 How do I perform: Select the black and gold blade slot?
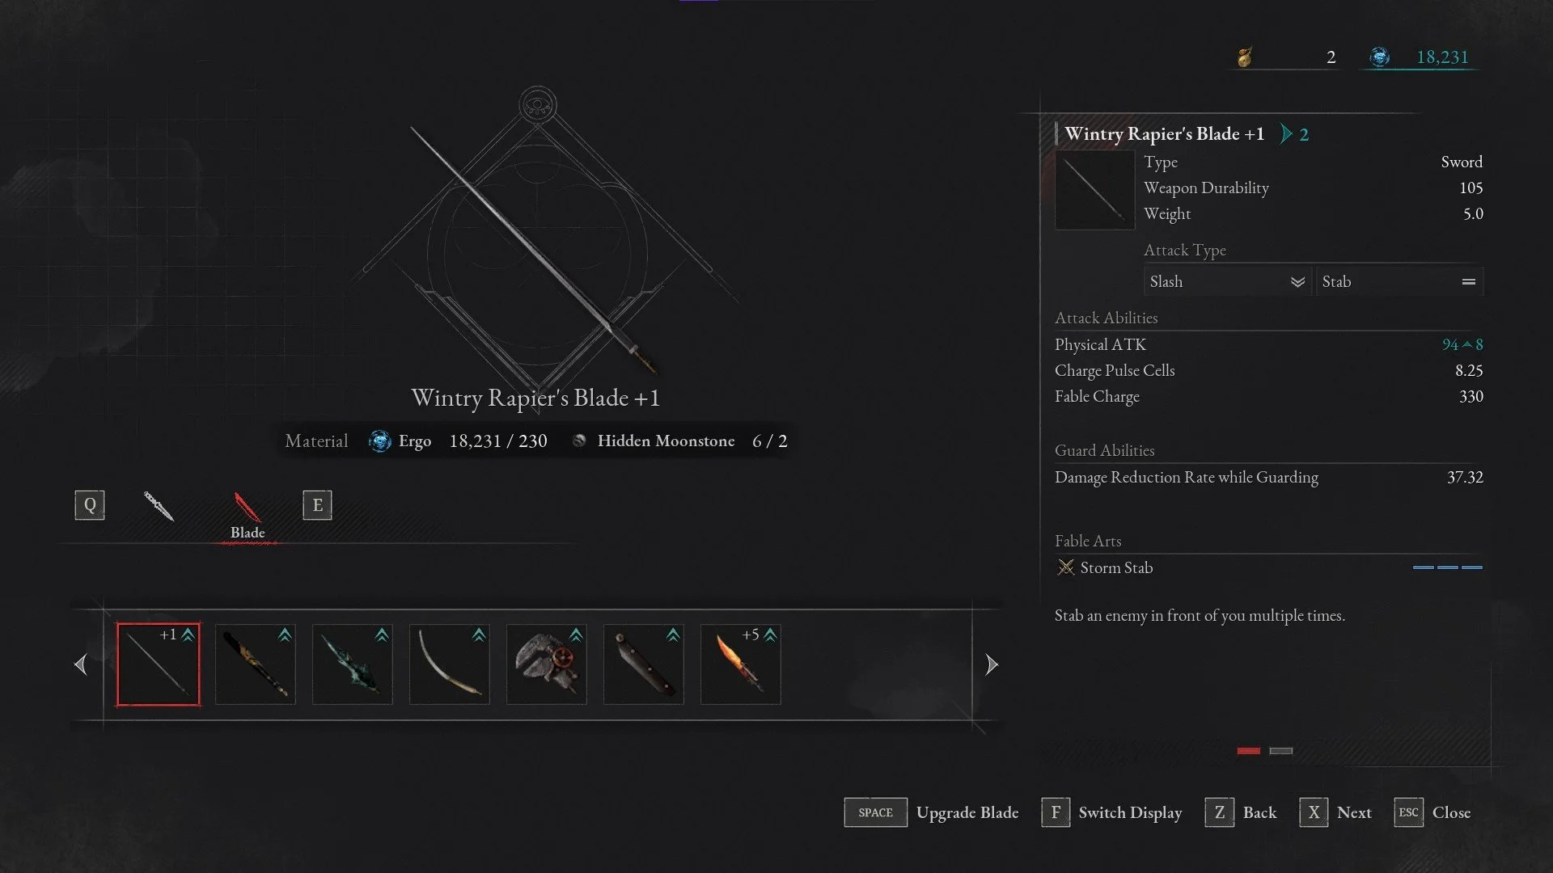[256, 664]
